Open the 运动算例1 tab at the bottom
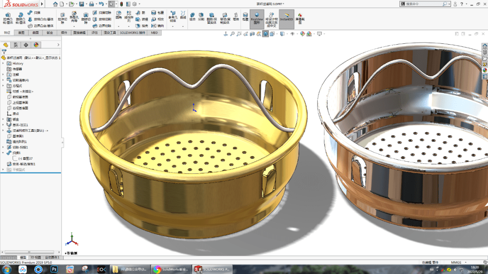The height and width of the screenshot is (274, 488). pos(52,257)
